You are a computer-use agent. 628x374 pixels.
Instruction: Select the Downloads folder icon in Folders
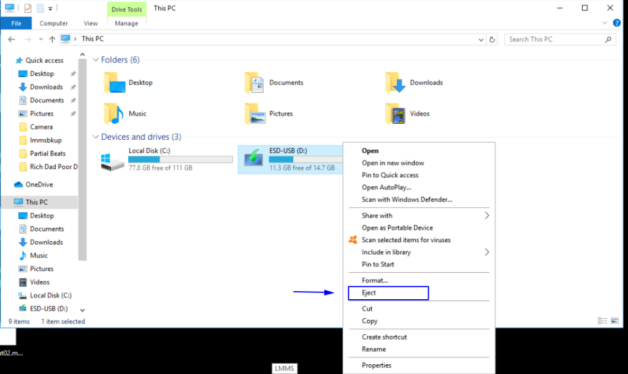(x=396, y=83)
